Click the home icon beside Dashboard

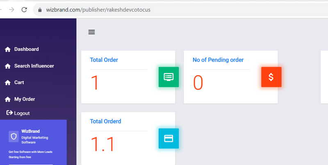pos(7,49)
